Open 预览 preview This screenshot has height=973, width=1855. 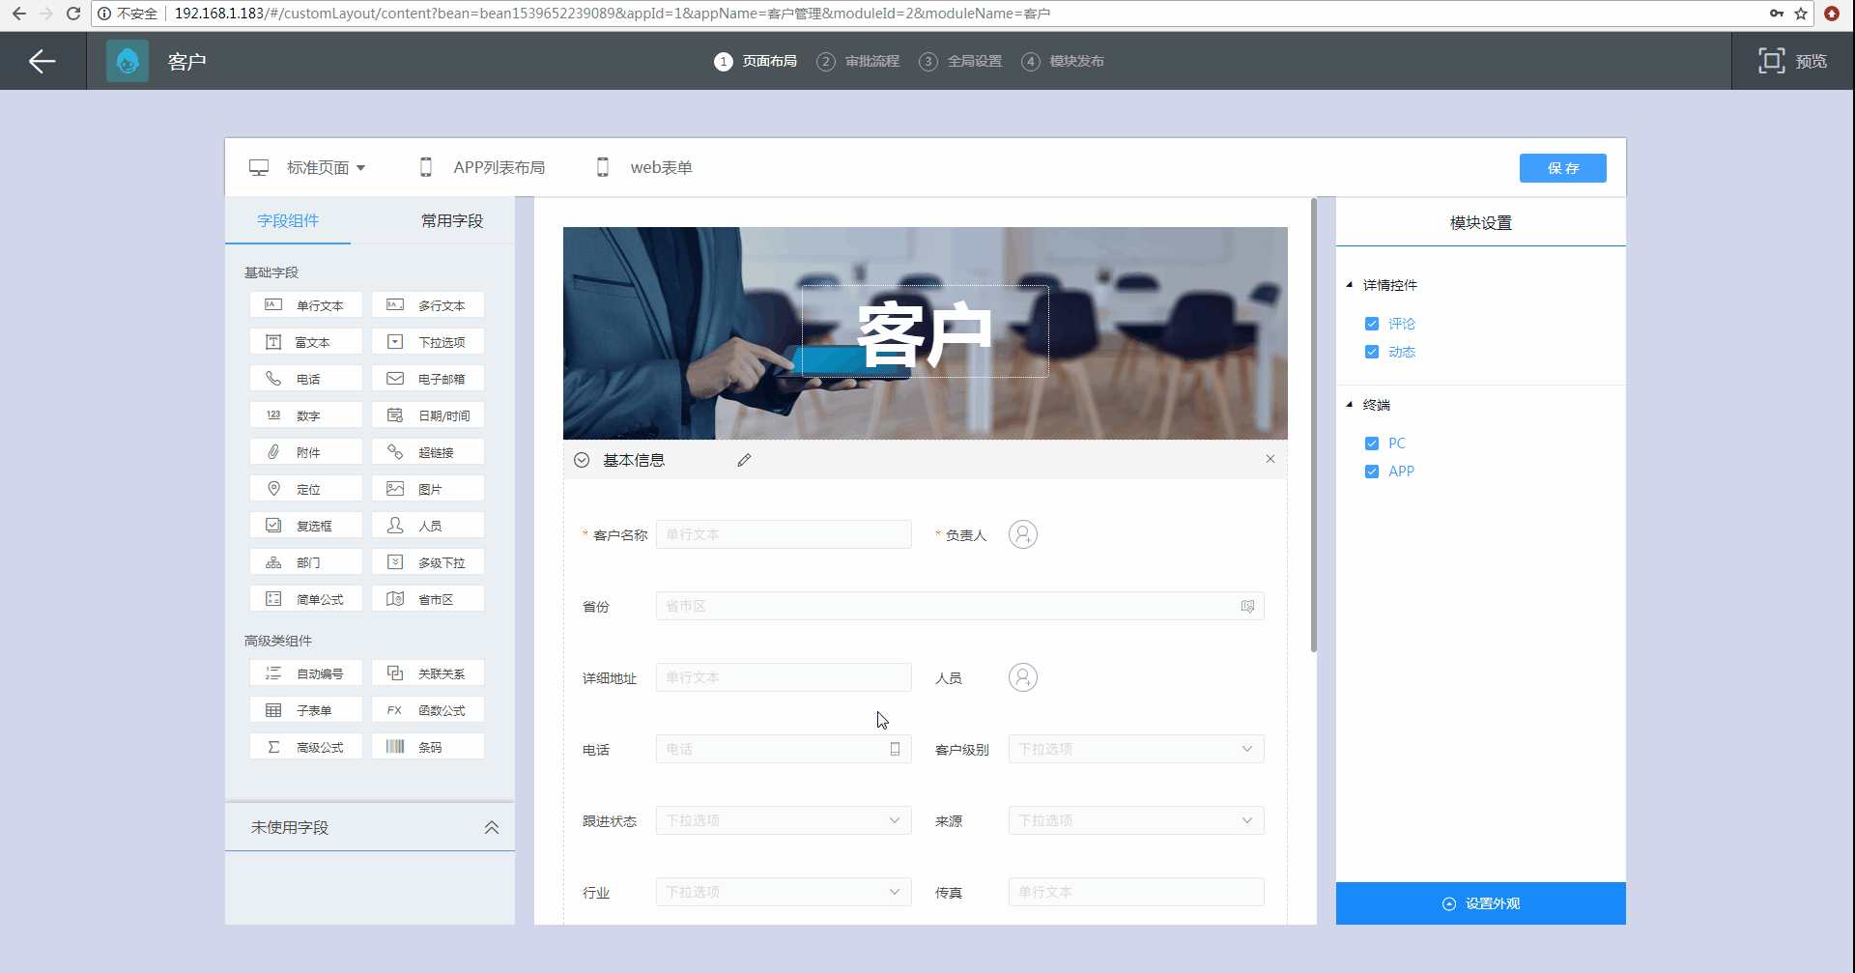1792,61
